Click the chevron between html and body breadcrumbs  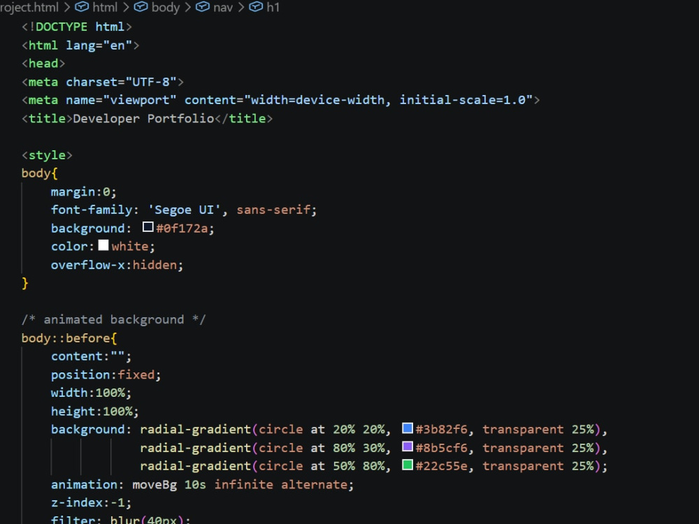click(x=126, y=7)
